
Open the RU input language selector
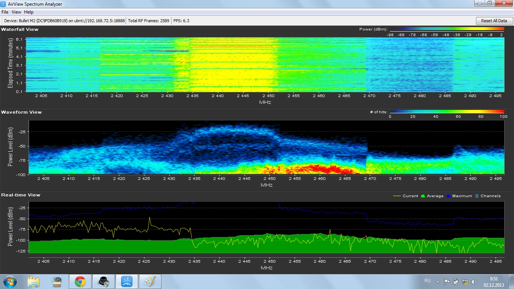tap(427, 281)
